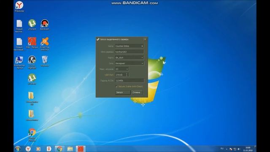Click the UDP Port input field
The height and width of the screenshot is (152, 270).
point(122,75)
